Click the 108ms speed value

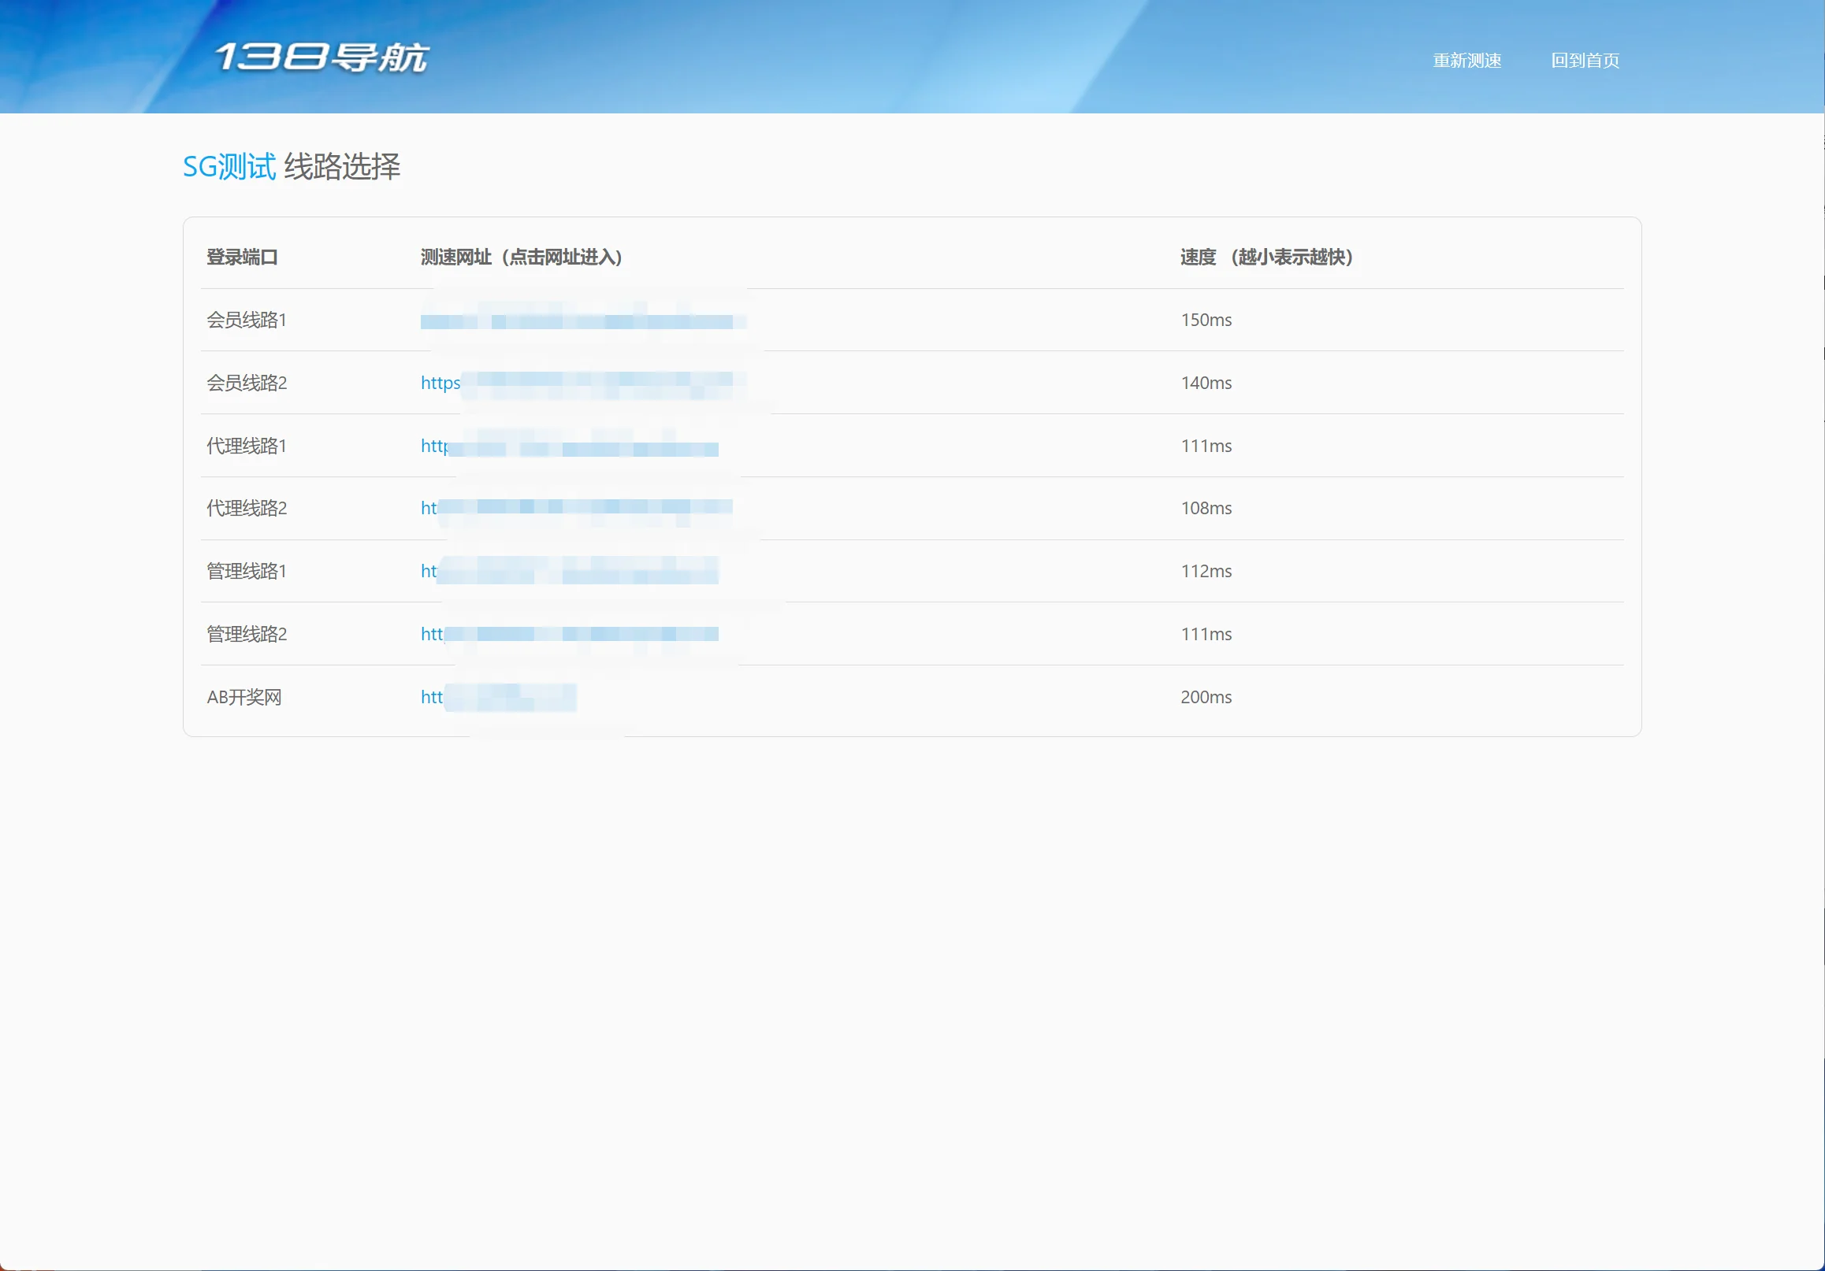pyautogui.click(x=1205, y=509)
